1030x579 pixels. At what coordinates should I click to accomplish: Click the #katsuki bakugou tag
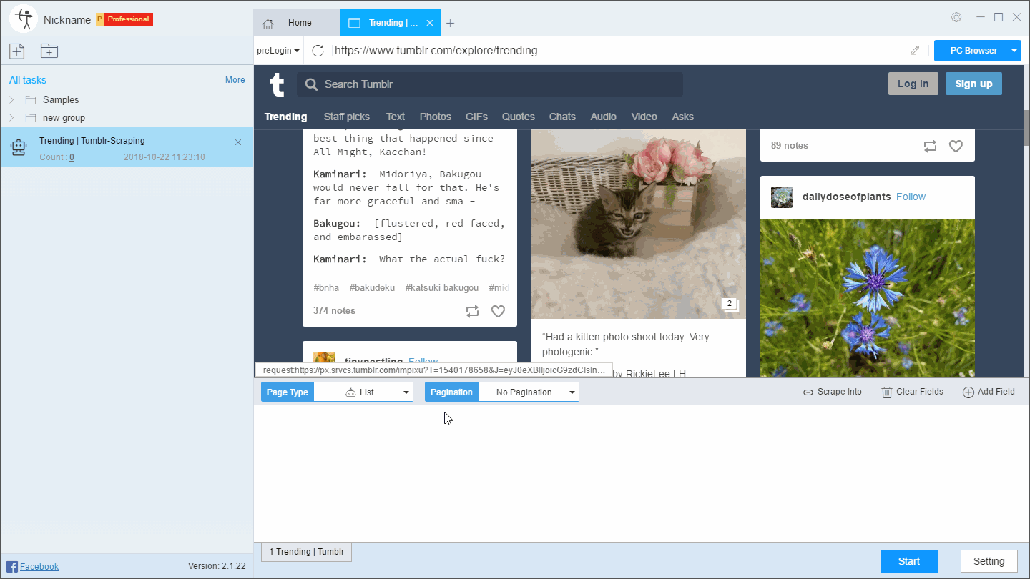click(442, 288)
